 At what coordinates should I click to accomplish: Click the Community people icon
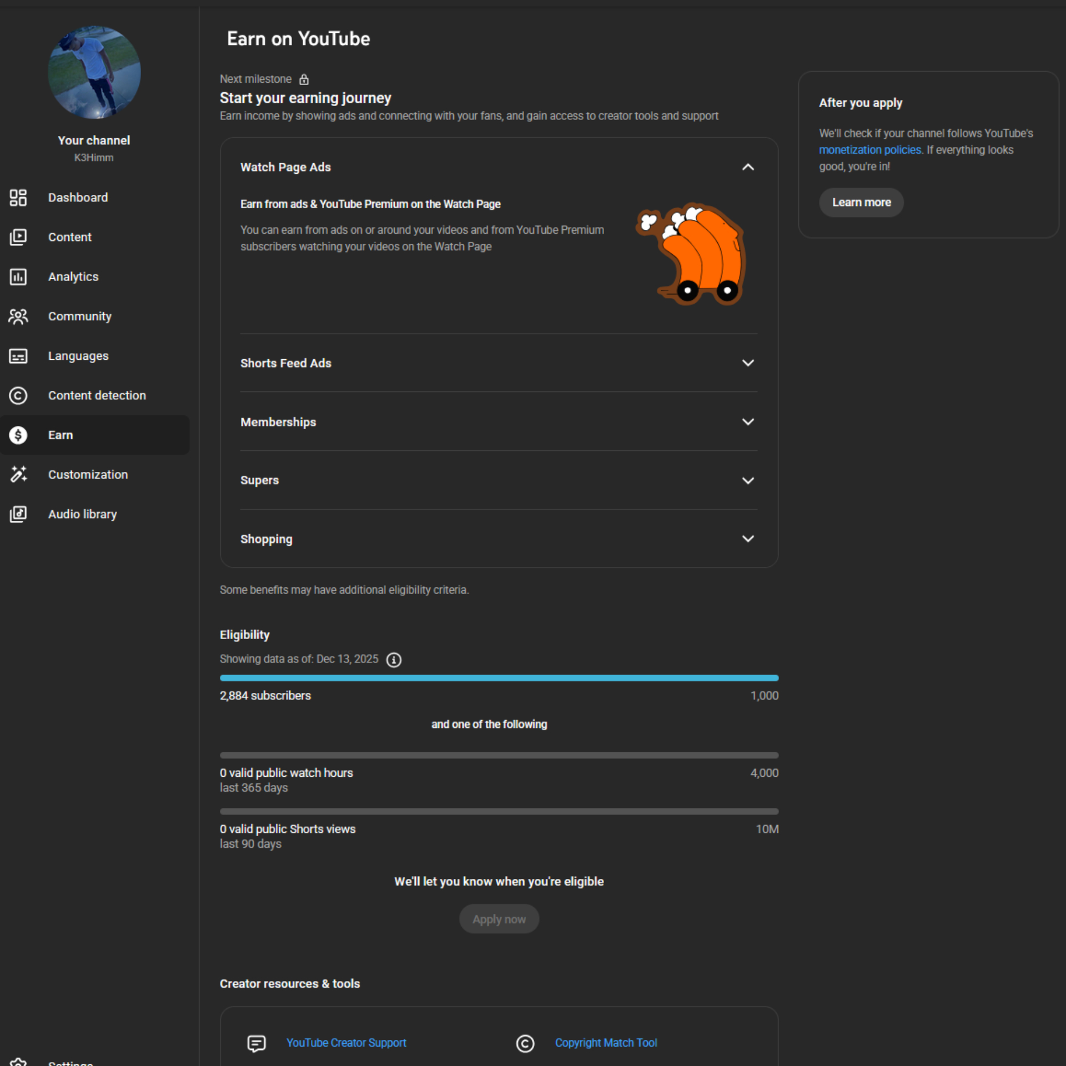click(x=18, y=316)
